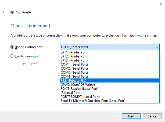Choose LPT2: (Printer Port) from the list
Image resolution: width=165 pixels, height=122 pixels.
pyautogui.click(x=74, y=56)
